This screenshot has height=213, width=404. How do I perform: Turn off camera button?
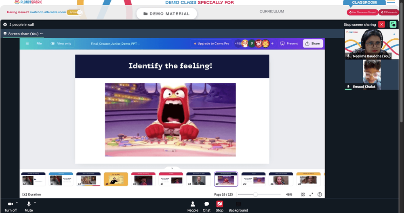11,207
